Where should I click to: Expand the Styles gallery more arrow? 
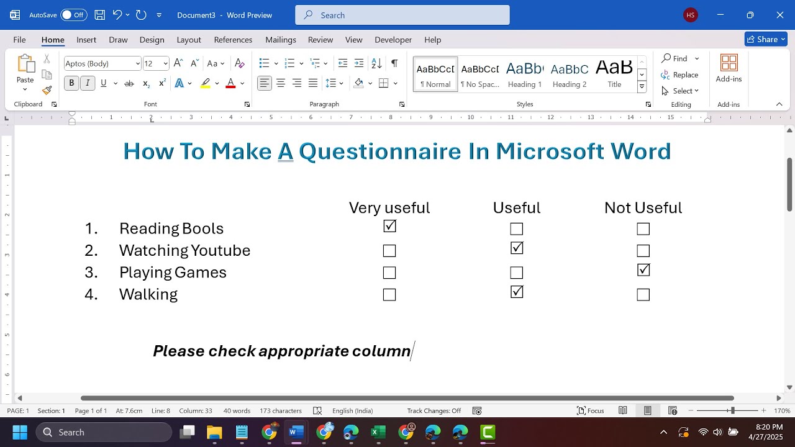[x=642, y=87]
